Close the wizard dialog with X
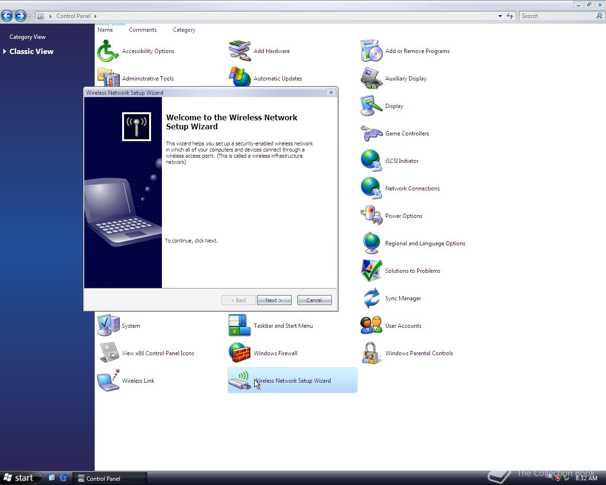606x485 pixels. point(331,92)
